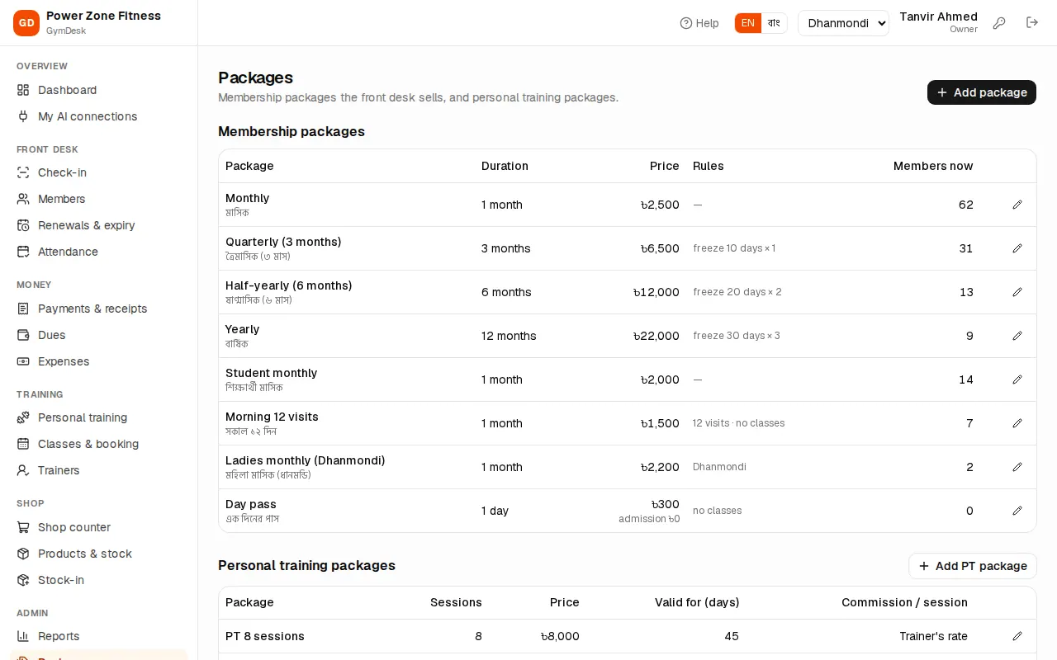Open Classes & booking
Viewport: 1057px width, 660px height.
coord(99,444)
